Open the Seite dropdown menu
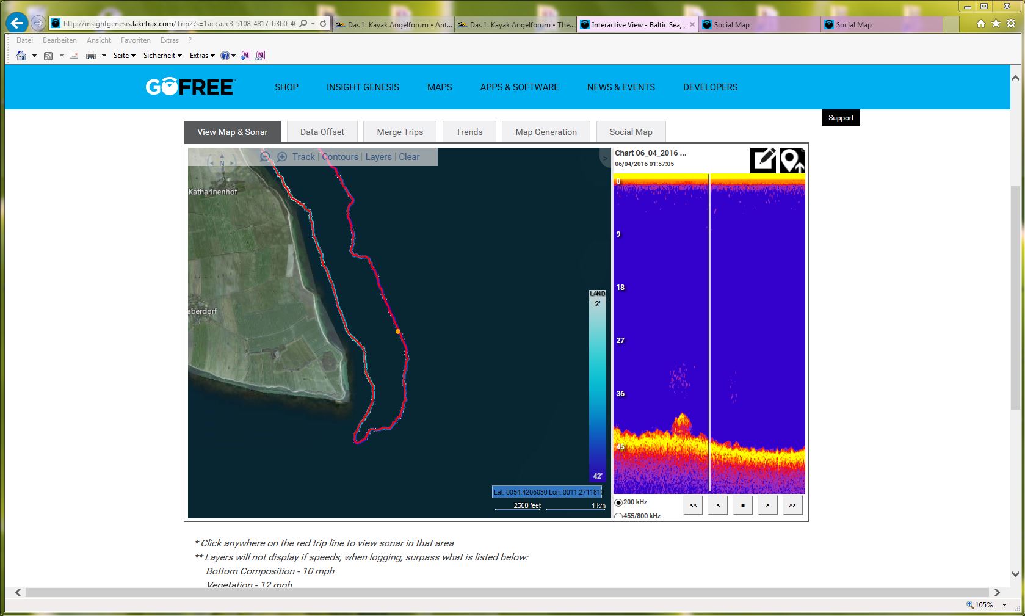 point(124,56)
